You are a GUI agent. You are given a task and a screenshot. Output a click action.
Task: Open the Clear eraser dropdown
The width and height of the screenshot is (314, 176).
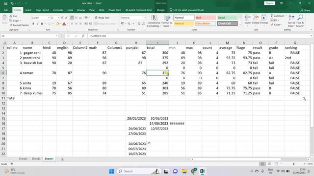[276, 25]
